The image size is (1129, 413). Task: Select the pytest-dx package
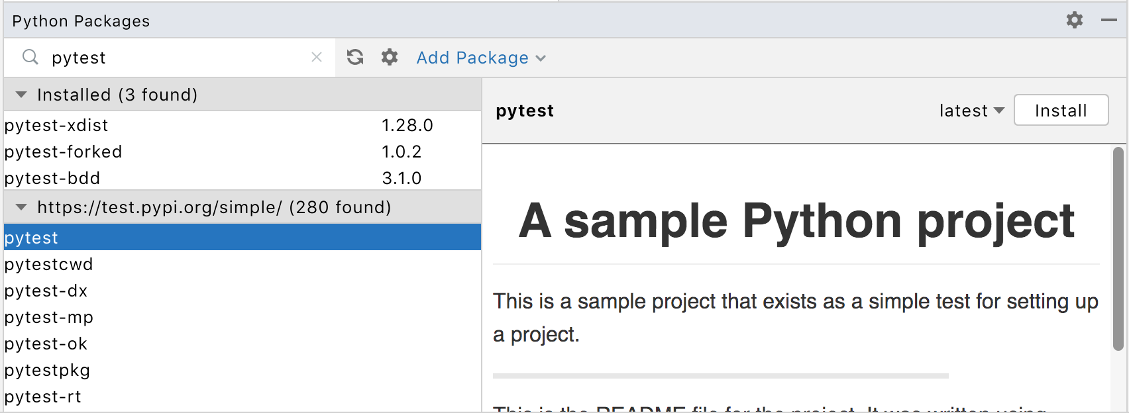[x=242, y=290]
